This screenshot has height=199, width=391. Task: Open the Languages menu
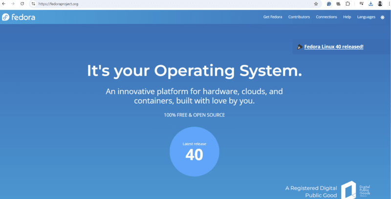(366, 17)
